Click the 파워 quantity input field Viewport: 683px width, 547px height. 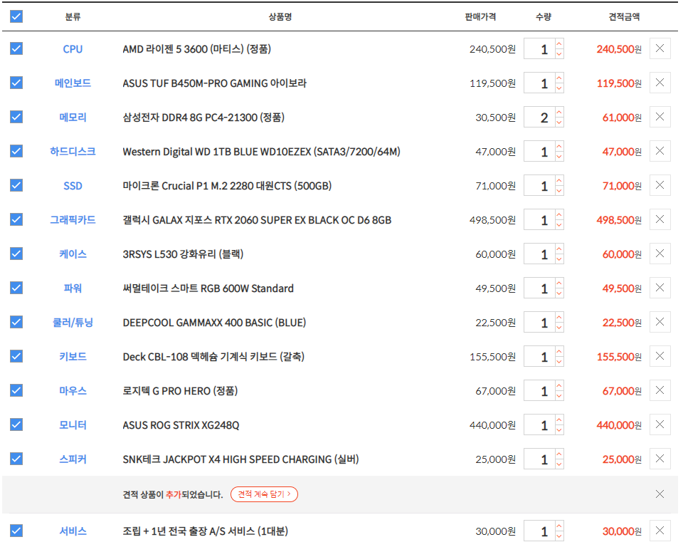pyautogui.click(x=539, y=288)
